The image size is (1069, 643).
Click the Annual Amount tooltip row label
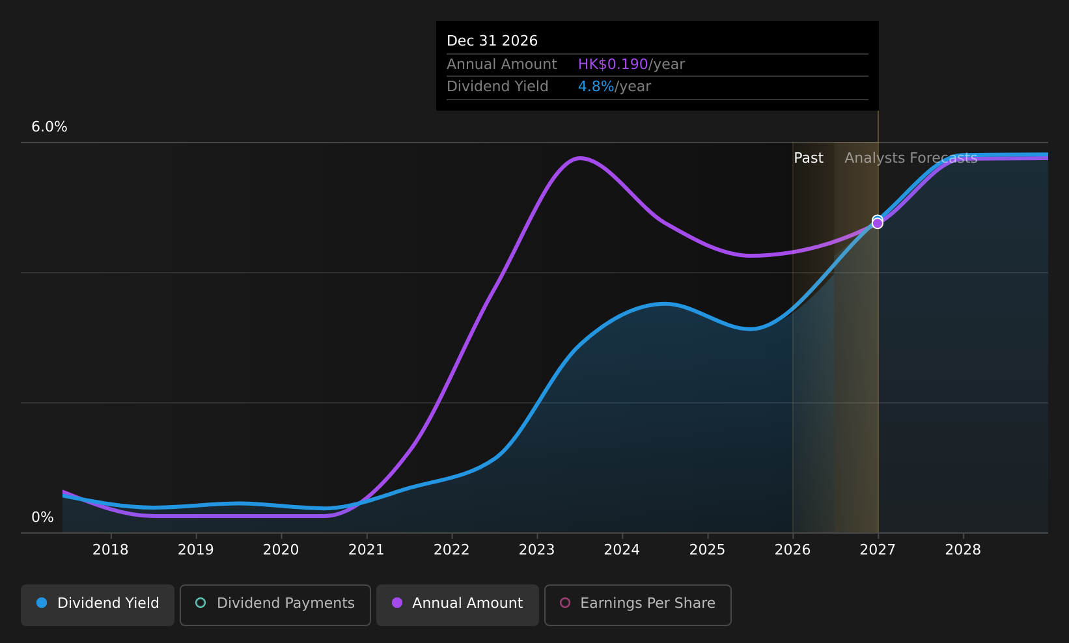tap(502, 64)
